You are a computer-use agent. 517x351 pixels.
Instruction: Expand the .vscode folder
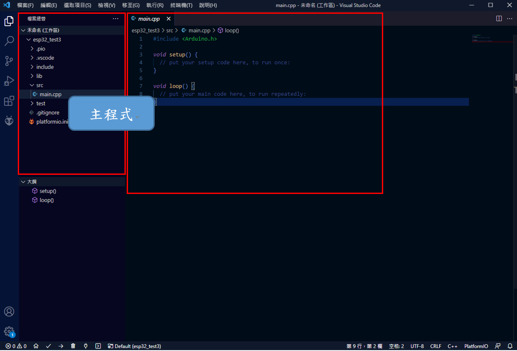[72, 58]
